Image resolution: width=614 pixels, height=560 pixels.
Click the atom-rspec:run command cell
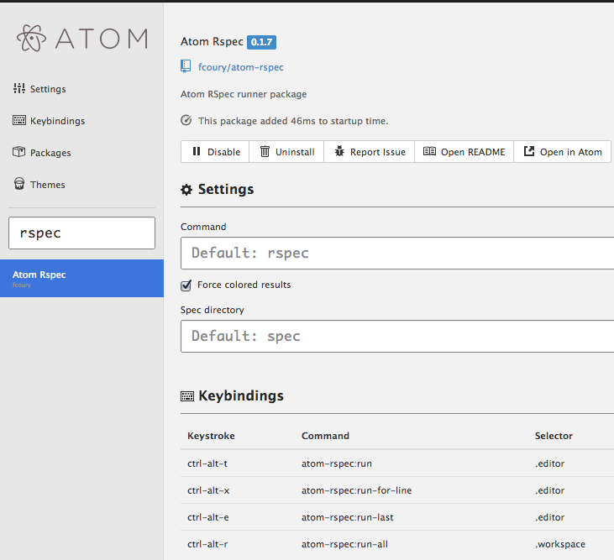pyautogui.click(x=337, y=463)
